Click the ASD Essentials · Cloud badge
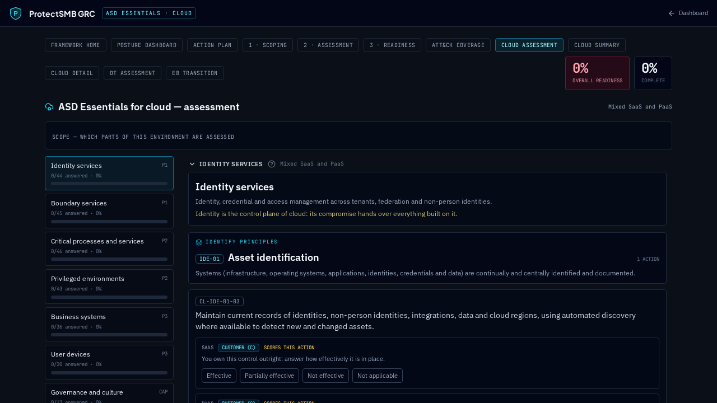Screen dimensions: 717x403 [149, 13]
